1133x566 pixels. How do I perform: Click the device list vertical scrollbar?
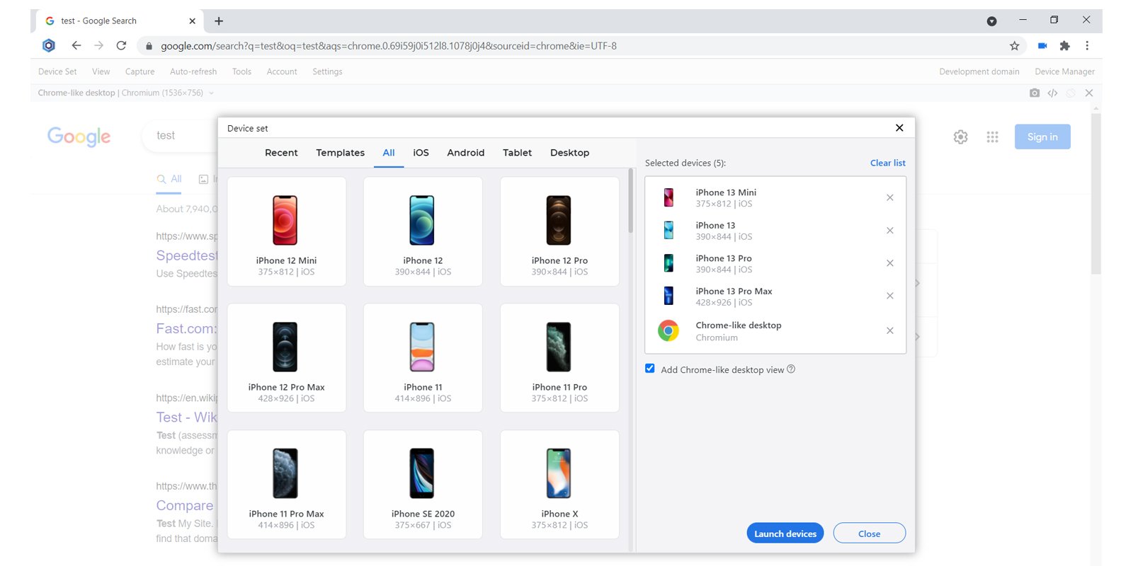click(630, 202)
